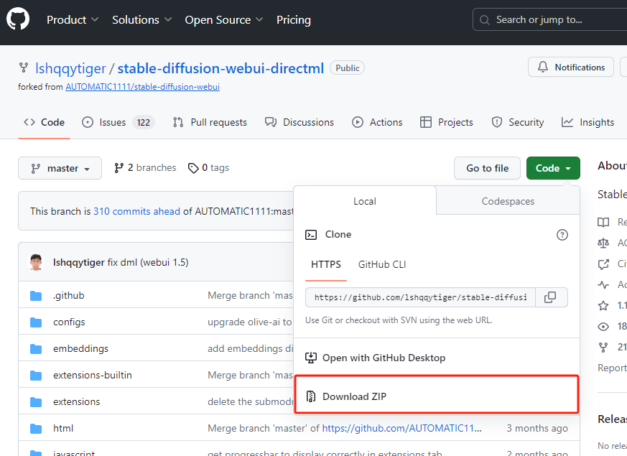Open the Security tab
The height and width of the screenshot is (456, 627).
(517, 122)
